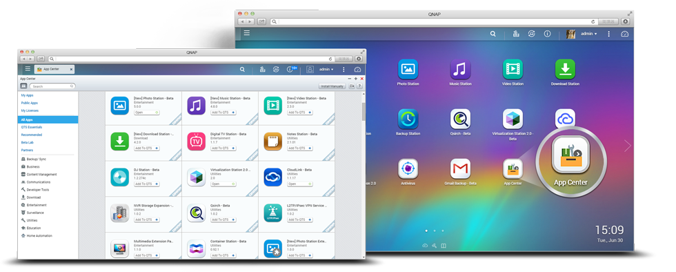The width and height of the screenshot is (676, 272).
Task: Add Qsirch - Beta to QTS
Action: [x=223, y=220]
